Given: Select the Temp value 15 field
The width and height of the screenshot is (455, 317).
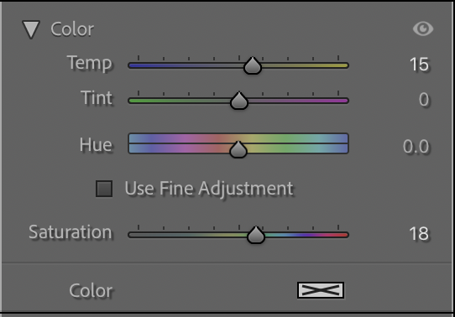Looking at the screenshot, I should coord(419,65).
